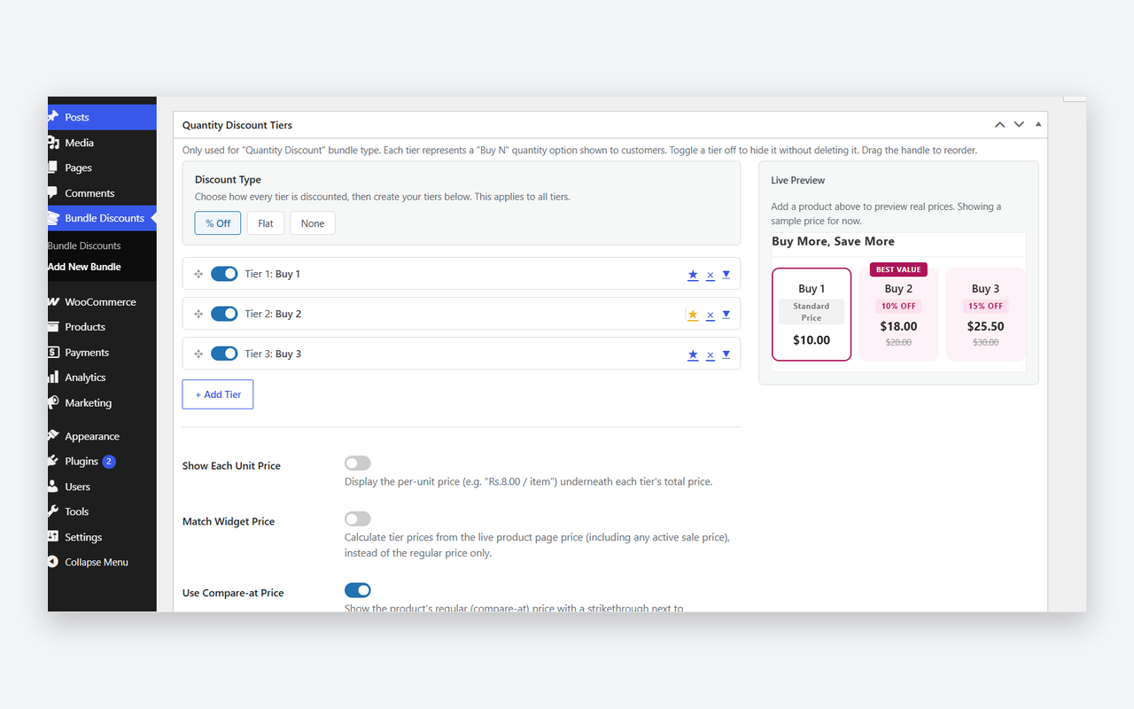
Task: Click the 10% OFF label
Action: click(x=898, y=306)
